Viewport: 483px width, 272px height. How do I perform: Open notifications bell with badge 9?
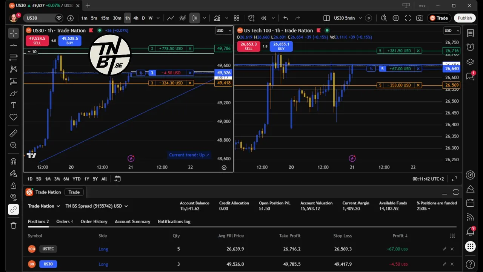[x=470, y=231]
